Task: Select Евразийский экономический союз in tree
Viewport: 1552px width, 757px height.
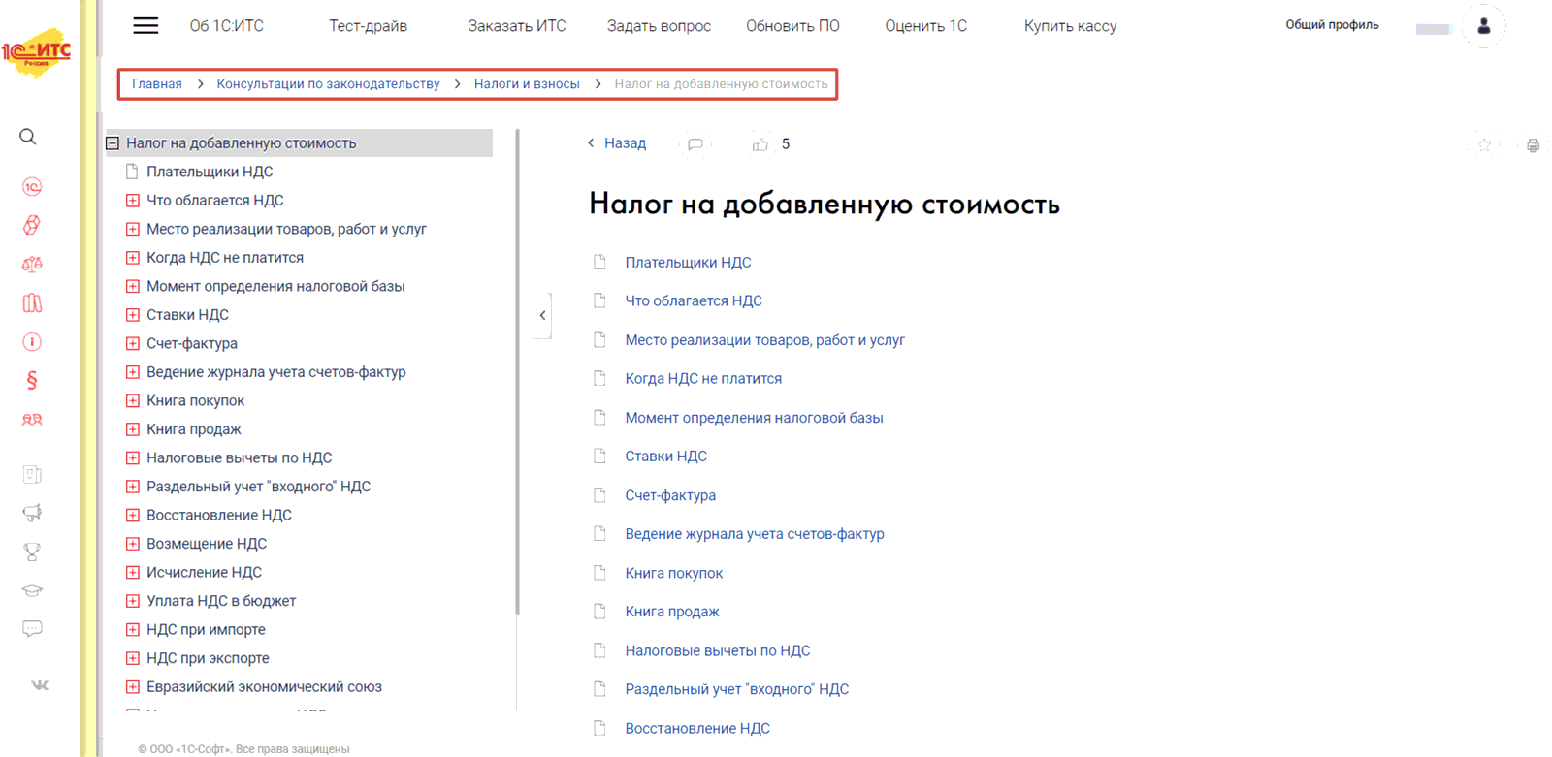Action: (x=264, y=687)
